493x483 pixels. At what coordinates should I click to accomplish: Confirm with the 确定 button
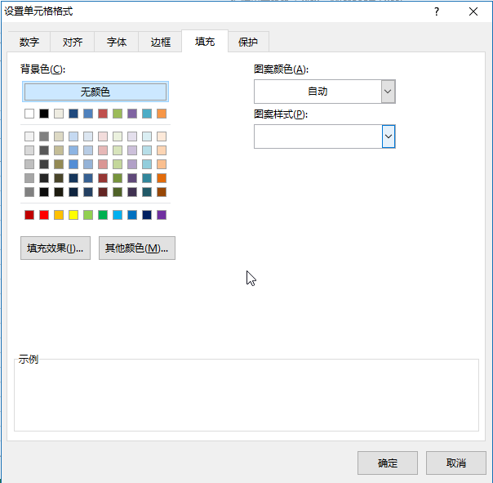pos(388,463)
